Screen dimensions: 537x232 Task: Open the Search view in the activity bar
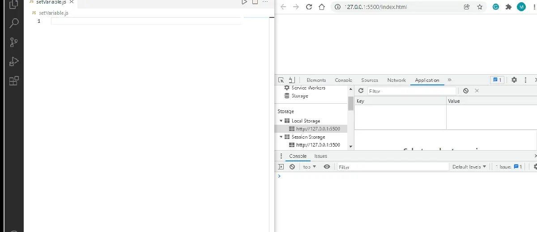click(14, 23)
